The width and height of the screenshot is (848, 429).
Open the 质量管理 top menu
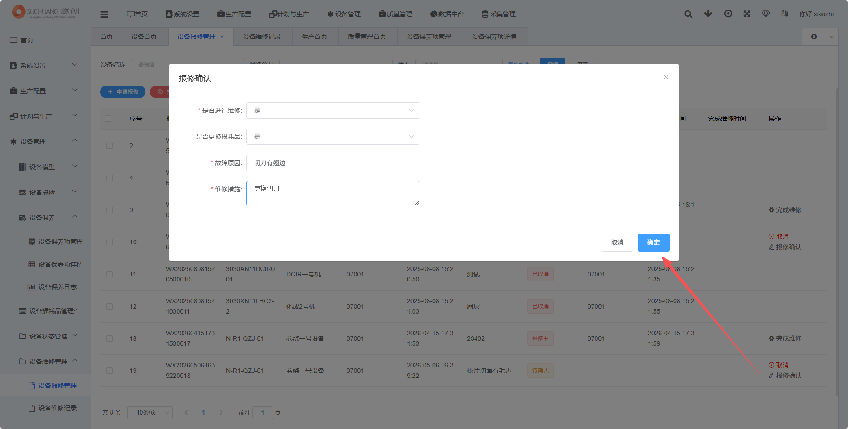pyautogui.click(x=395, y=14)
